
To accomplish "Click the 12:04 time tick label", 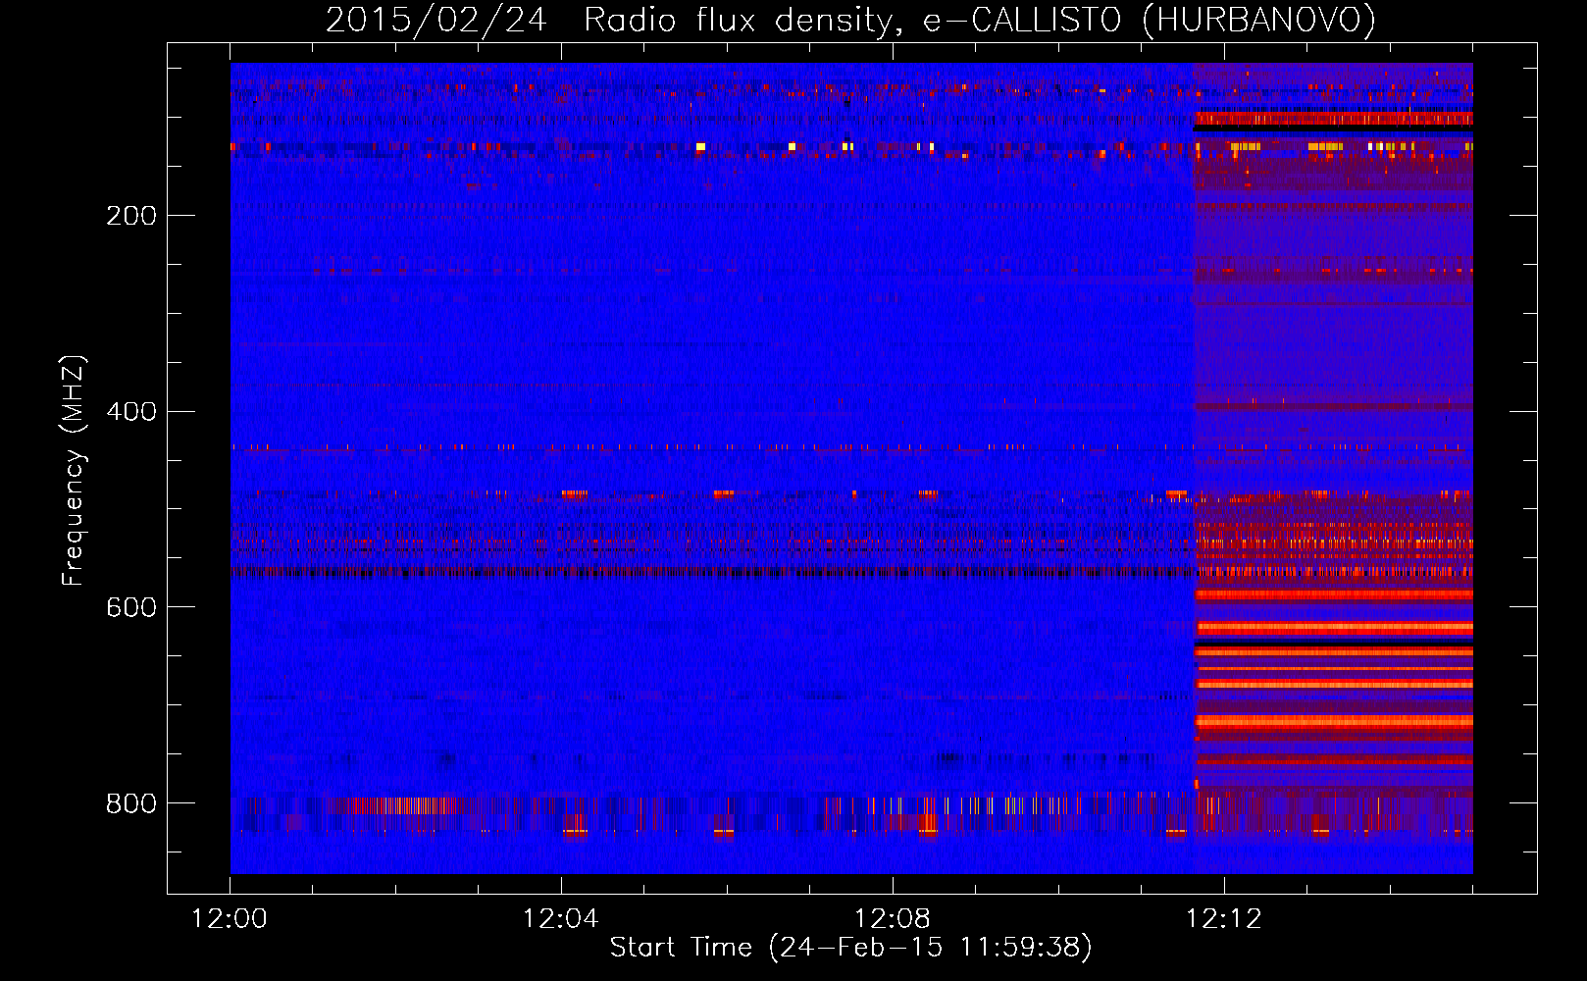I will [x=561, y=919].
